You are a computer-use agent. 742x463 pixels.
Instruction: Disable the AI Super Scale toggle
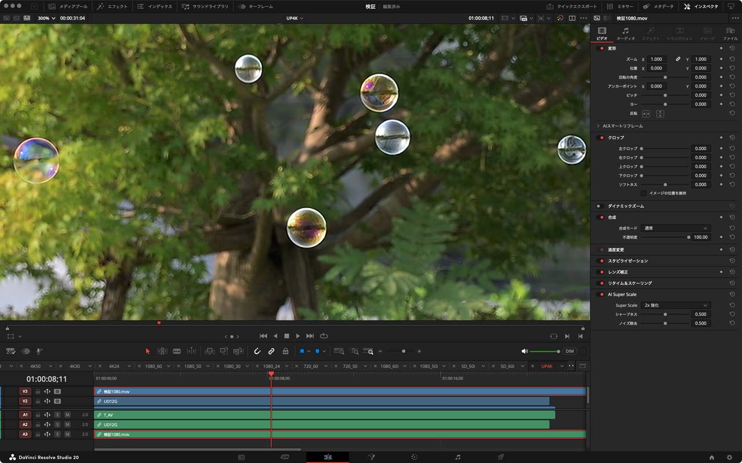click(x=601, y=295)
